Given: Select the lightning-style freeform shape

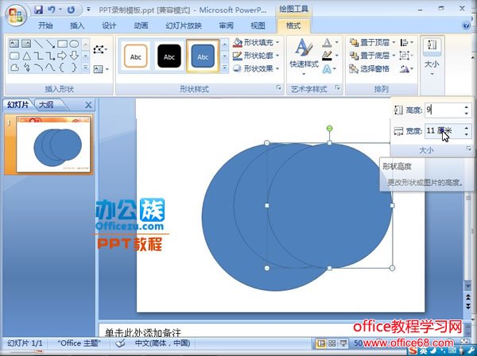Looking at the screenshot, I should [26, 68].
